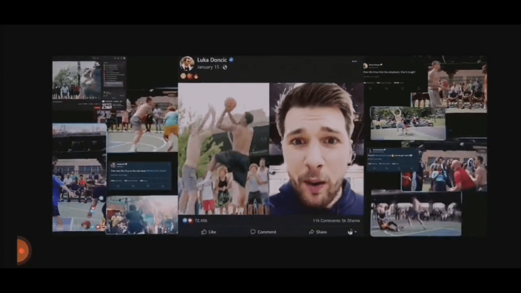Image resolution: width=521 pixels, height=293 pixels.
Task: View the 5k Shares link
Action: pyautogui.click(x=351, y=221)
